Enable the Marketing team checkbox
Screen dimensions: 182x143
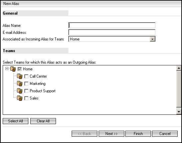click(26, 84)
